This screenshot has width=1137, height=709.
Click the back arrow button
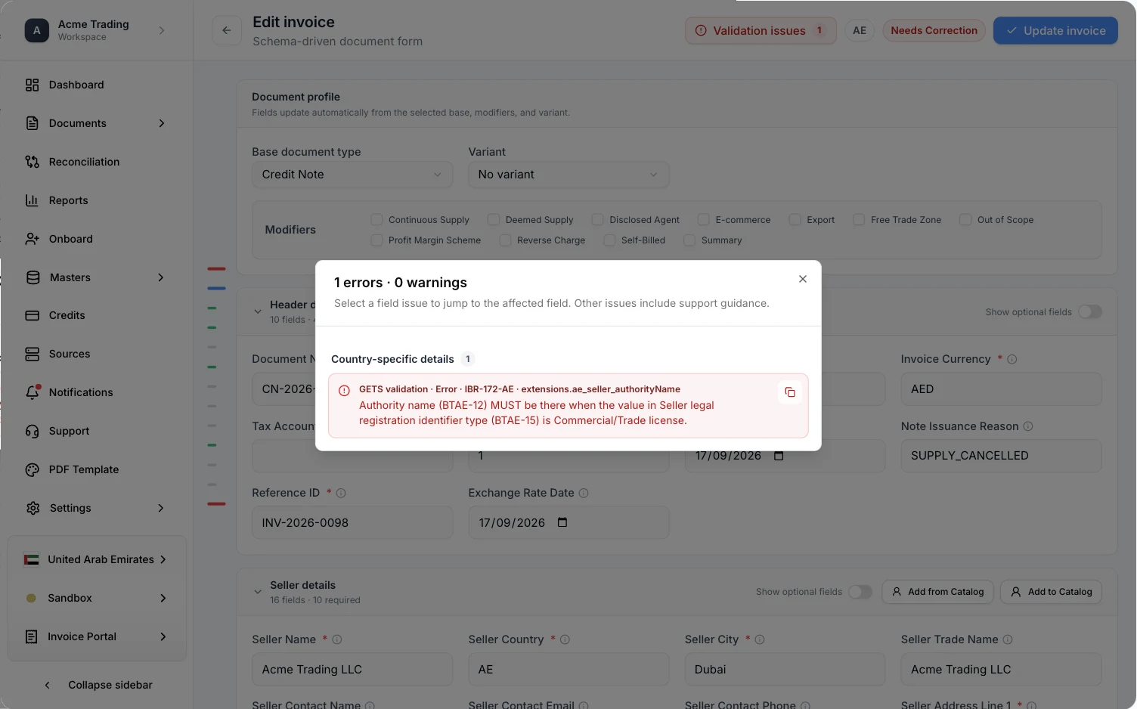227,30
